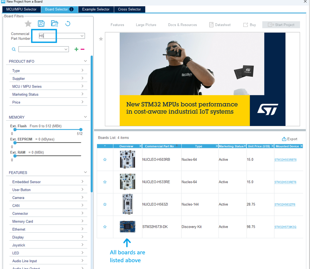Close the New Project window

(x=305, y=2)
